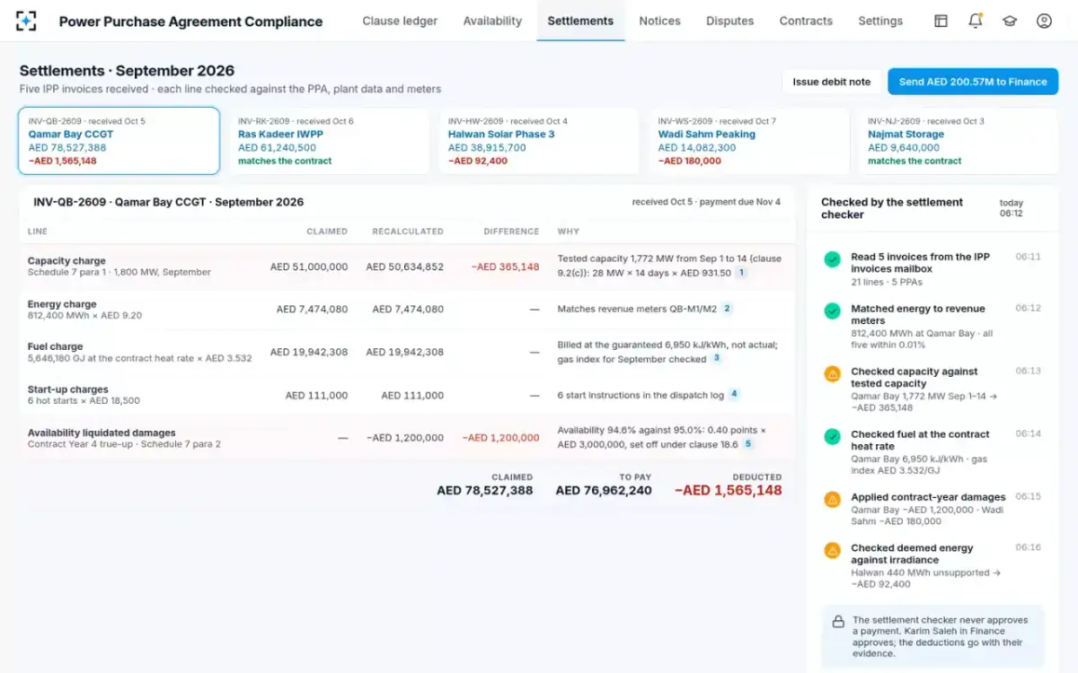The width and height of the screenshot is (1078, 673).
Task: Open the graduation cap help icon
Action: click(x=1010, y=21)
